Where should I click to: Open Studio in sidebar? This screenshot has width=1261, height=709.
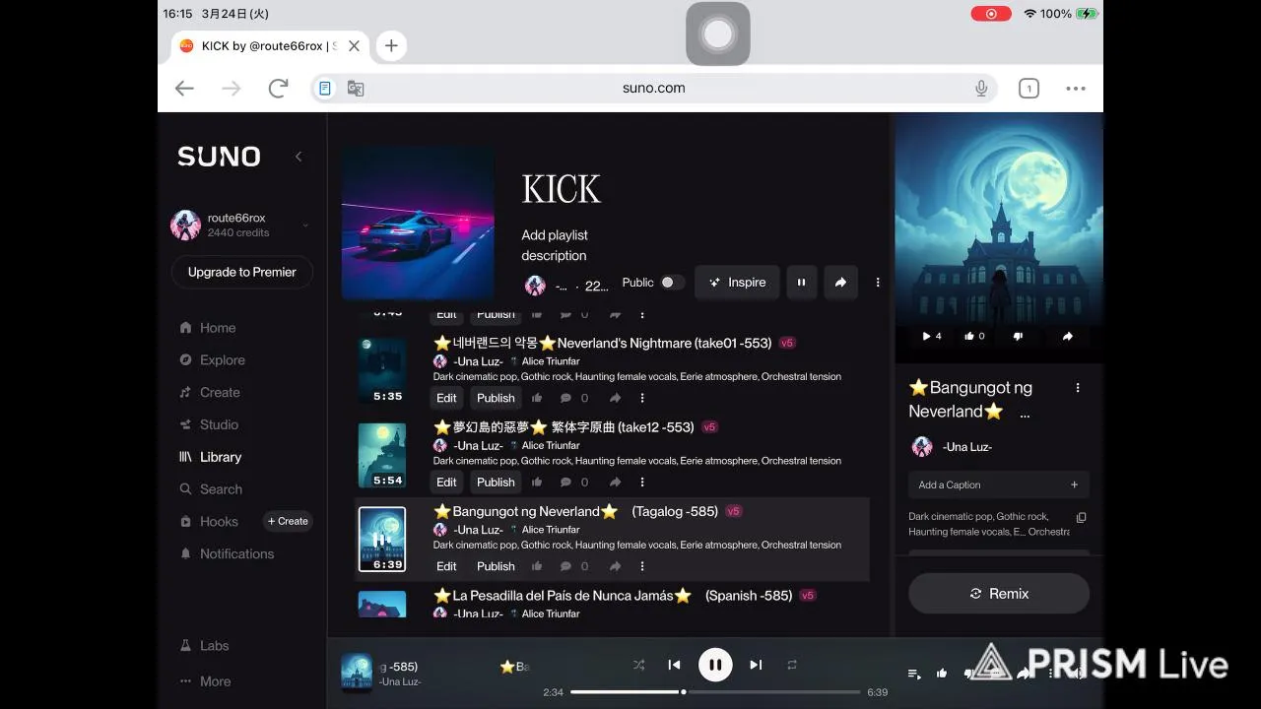(209, 424)
